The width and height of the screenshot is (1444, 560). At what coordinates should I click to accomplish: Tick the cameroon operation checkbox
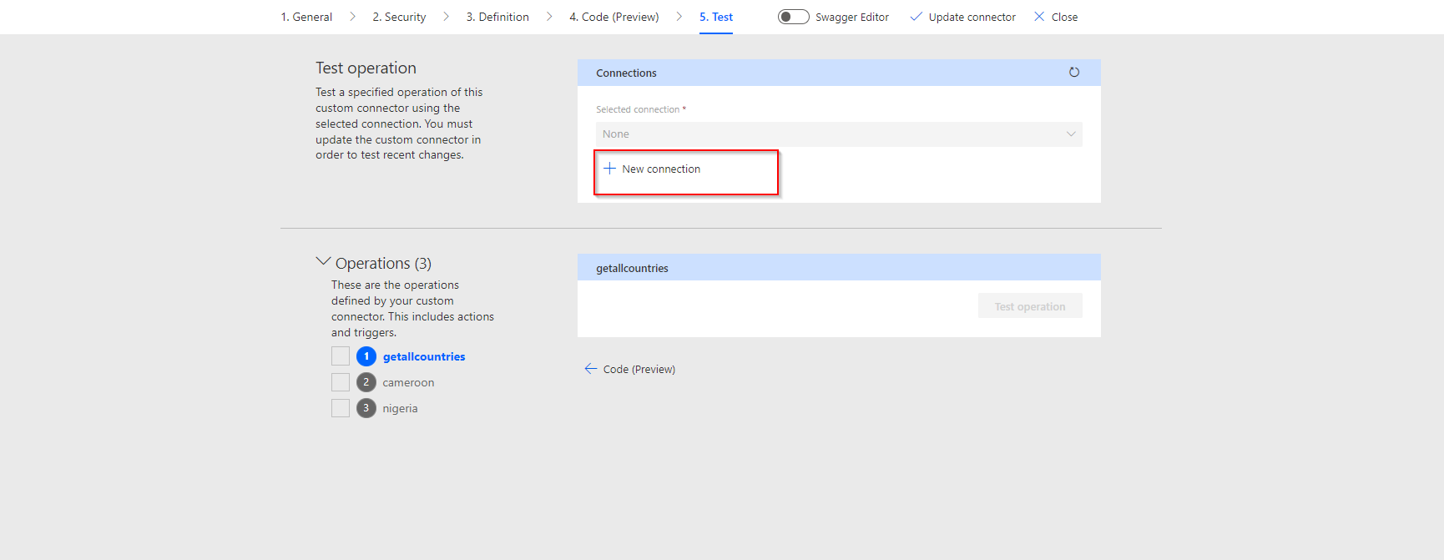(x=341, y=382)
